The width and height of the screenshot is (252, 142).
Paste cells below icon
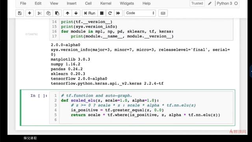click(57, 13)
